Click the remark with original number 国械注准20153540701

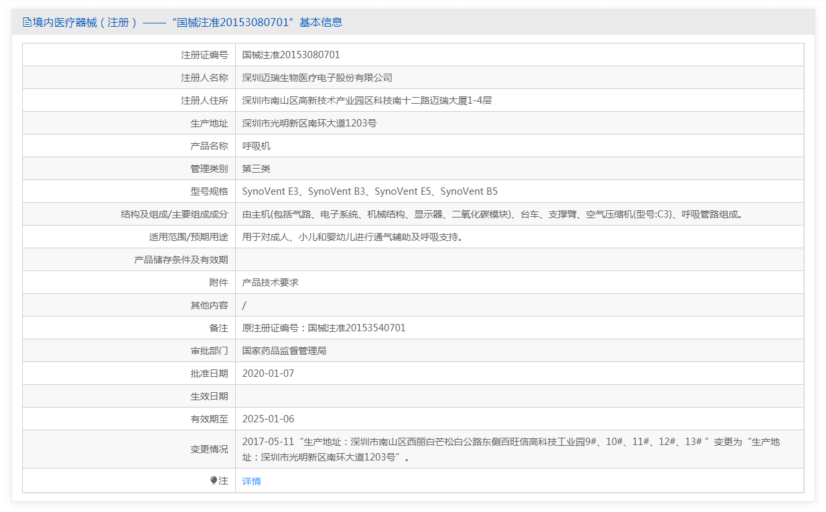(324, 328)
